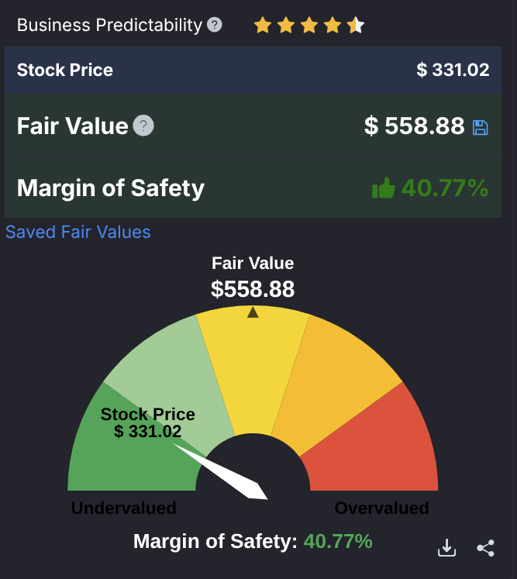Click the Business Predictability help icon

[x=215, y=25]
